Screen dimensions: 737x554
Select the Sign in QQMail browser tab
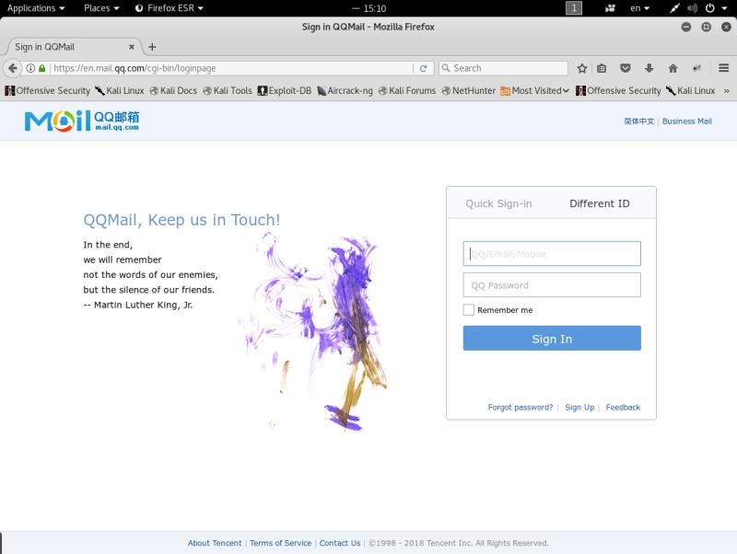[x=71, y=47]
